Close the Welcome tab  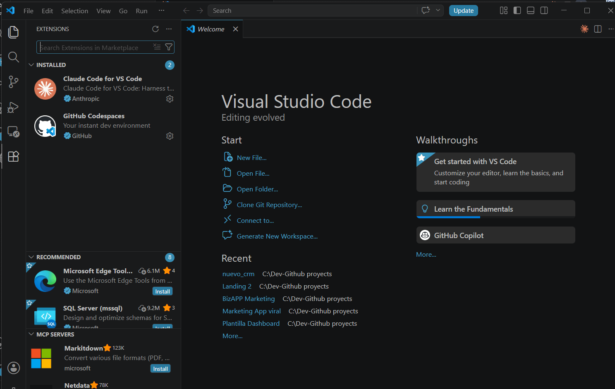click(235, 29)
